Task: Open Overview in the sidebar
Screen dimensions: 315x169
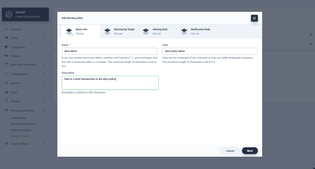Action: tap(16, 30)
